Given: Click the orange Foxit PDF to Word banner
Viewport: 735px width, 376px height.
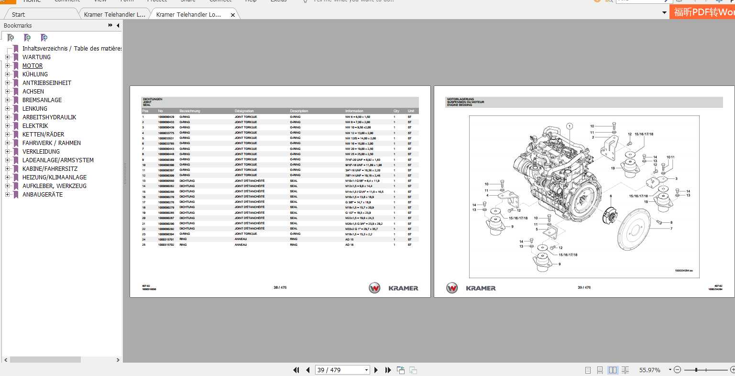Looking at the screenshot, I should tap(702, 12).
